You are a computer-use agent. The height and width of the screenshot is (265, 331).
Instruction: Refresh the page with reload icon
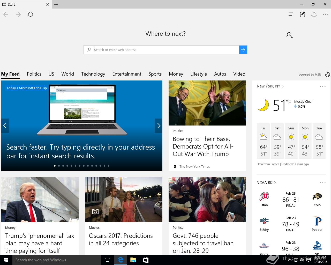pyautogui.click(x=31, y=14)
